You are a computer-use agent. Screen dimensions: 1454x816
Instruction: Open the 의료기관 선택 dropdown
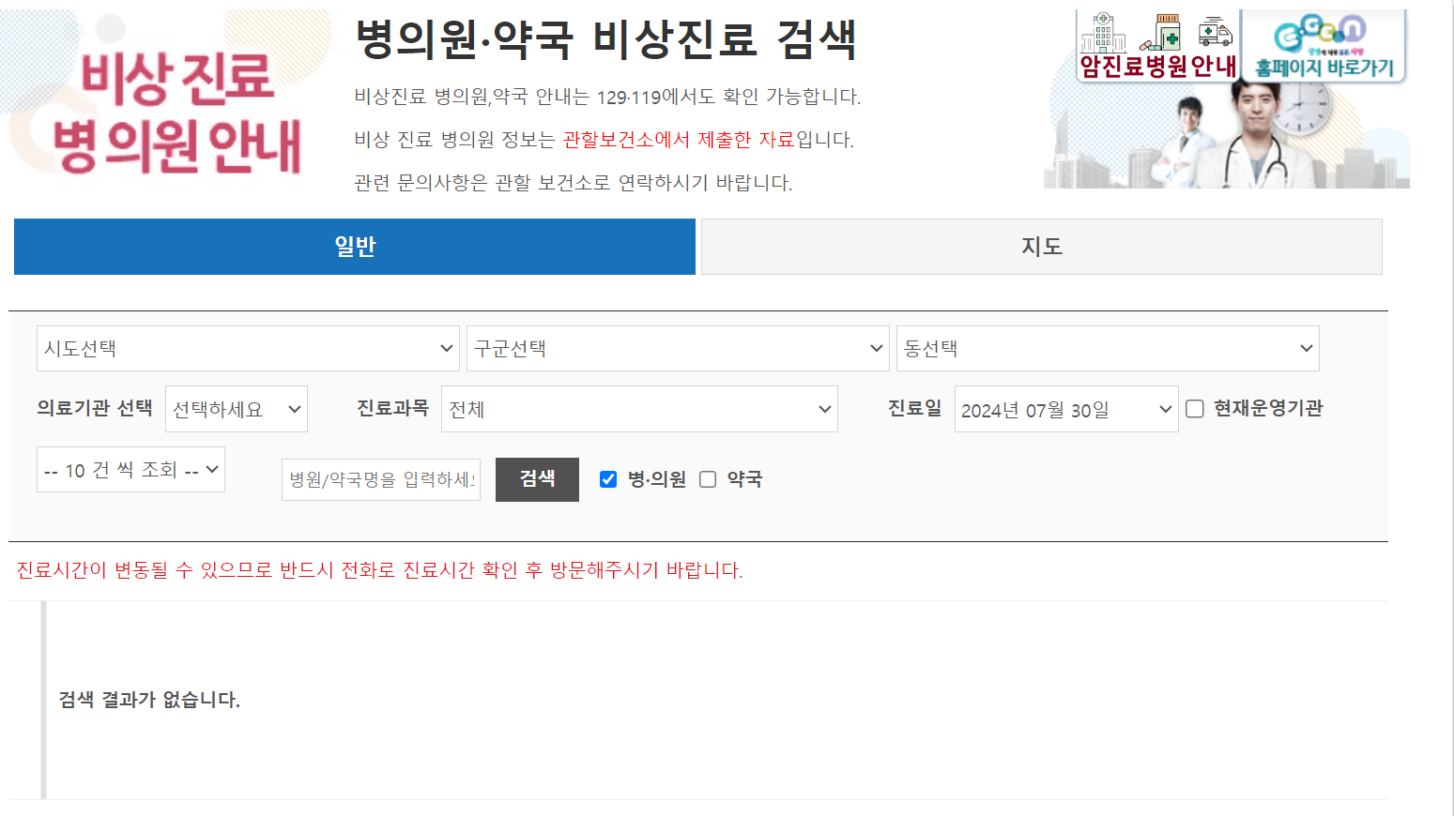pos(236,408)
